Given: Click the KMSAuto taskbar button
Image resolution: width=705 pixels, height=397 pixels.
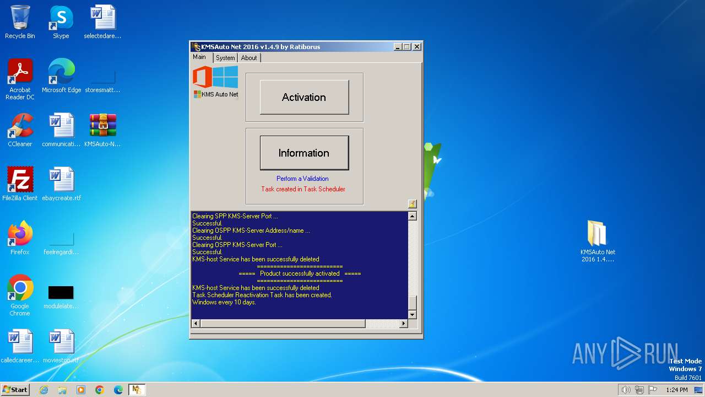Looking at the screenshot, I should [137, 390].
